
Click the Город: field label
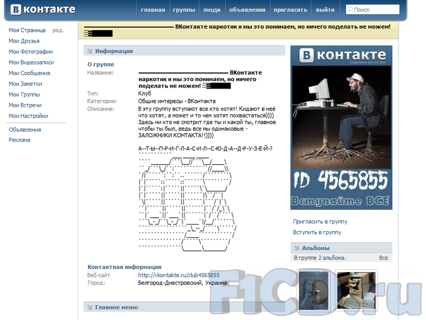click(x=96, y=283)
